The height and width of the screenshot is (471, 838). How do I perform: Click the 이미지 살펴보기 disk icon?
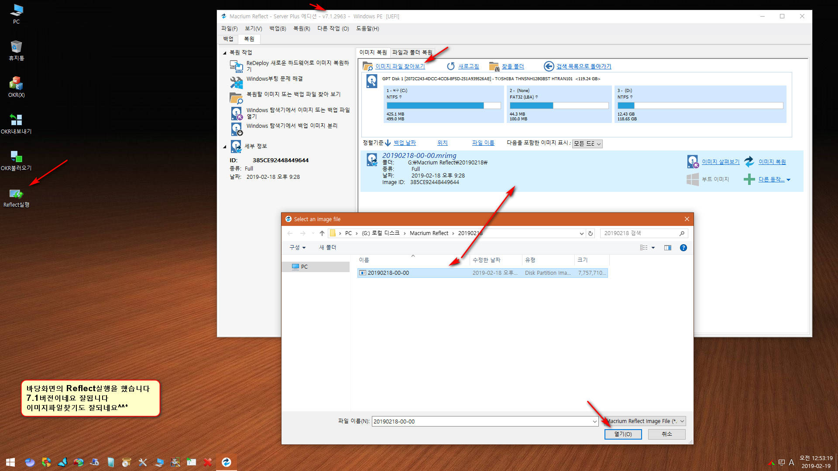pos(693,162)
